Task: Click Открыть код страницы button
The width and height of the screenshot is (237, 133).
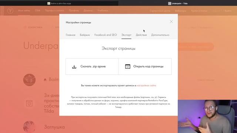Action: pos(145,66)
